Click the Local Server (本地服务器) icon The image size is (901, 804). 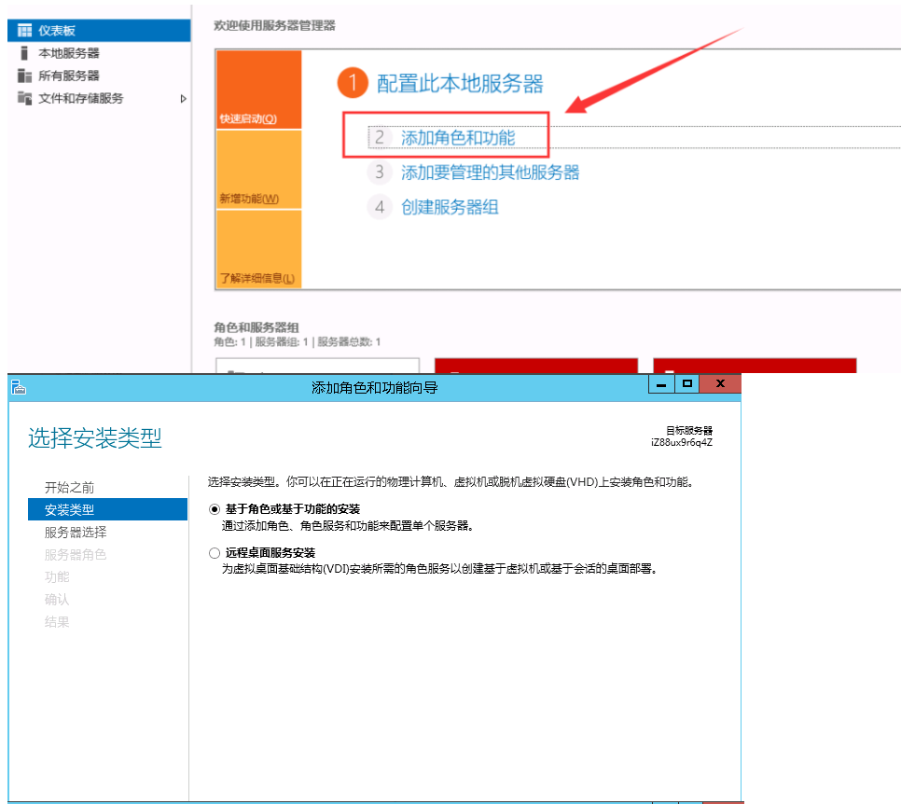25,53
